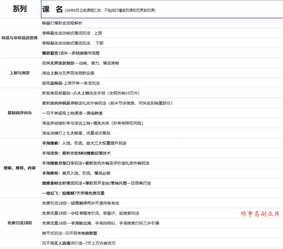Viewport: 283px width, 249px height.
Task: Click the row 一键起飞：短视频7天带爆免费流量
Action: [162, 193]
